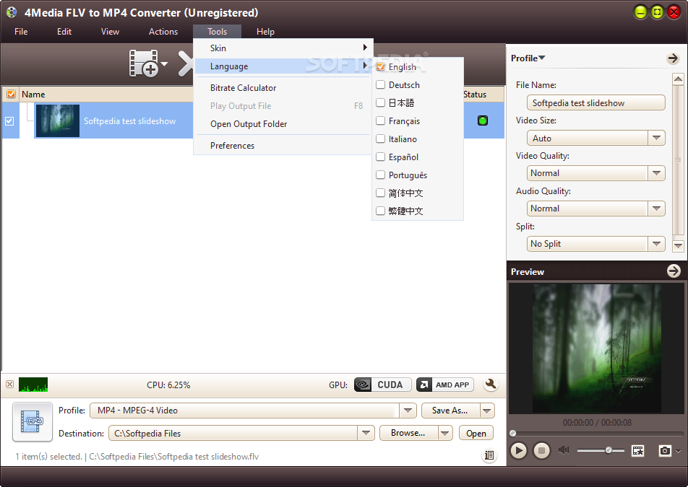Click the Open destination button
The width and height of the screenshot is (688, 487).
476,433
